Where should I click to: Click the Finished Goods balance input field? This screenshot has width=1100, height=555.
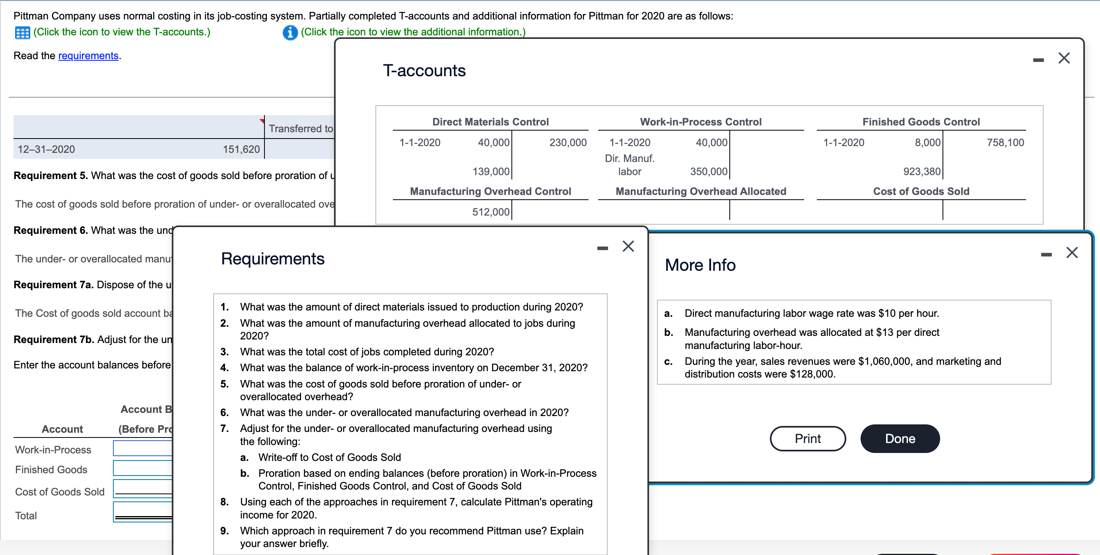(143, 468)
